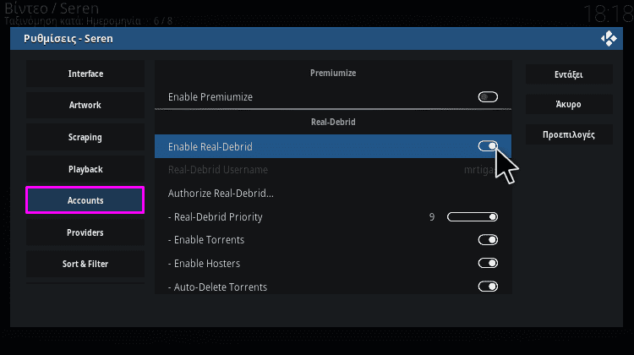Viewport: 634px width, 355px height.
Task: Select the Scraping category
Action: click(x=85, y=137)
